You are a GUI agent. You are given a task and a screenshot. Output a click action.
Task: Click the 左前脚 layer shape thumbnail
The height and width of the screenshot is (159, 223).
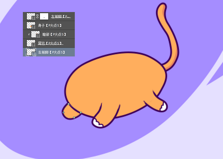coord(31,16)
